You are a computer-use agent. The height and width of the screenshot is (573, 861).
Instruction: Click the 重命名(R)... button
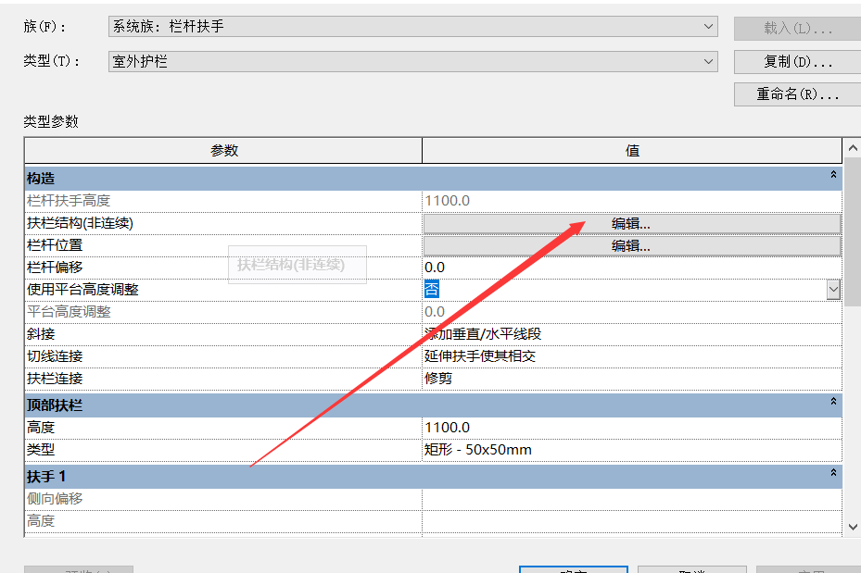pyautogui.click(x=796, y=94)
